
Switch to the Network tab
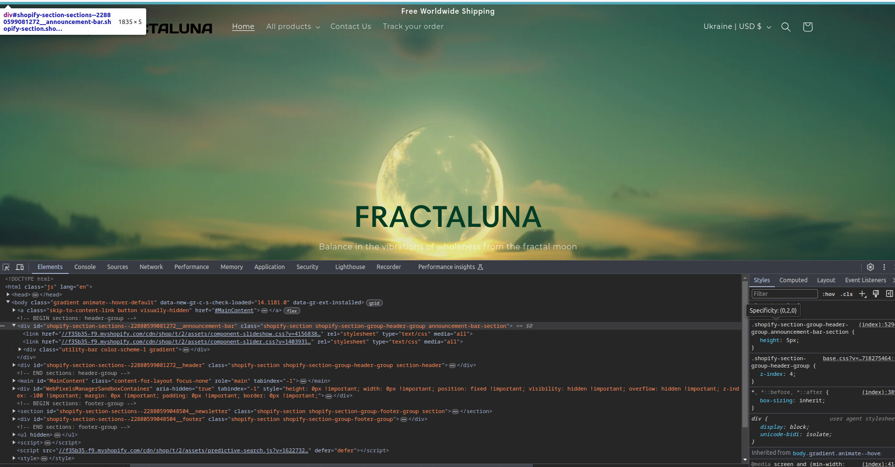coord(151,267)
